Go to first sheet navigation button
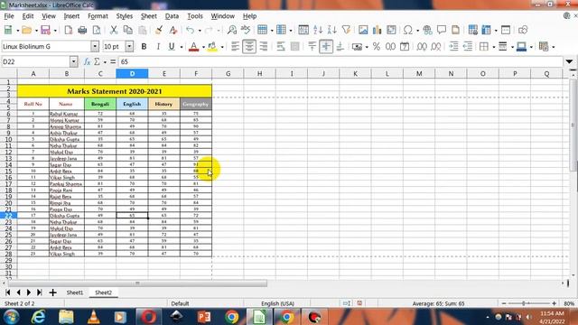The height and width of the screenshot is (325, 578). 7,292
